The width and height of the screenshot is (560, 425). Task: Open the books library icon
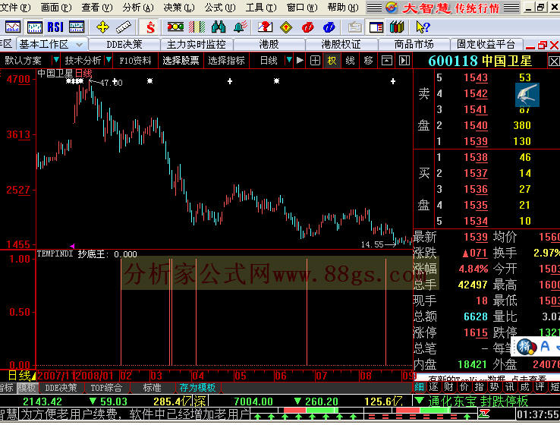click(397, 27)
